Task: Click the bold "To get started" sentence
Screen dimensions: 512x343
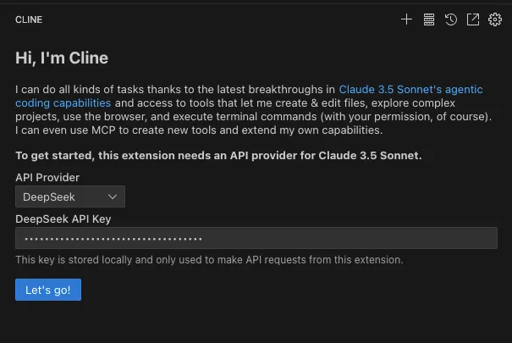Action: click(218, 156)
